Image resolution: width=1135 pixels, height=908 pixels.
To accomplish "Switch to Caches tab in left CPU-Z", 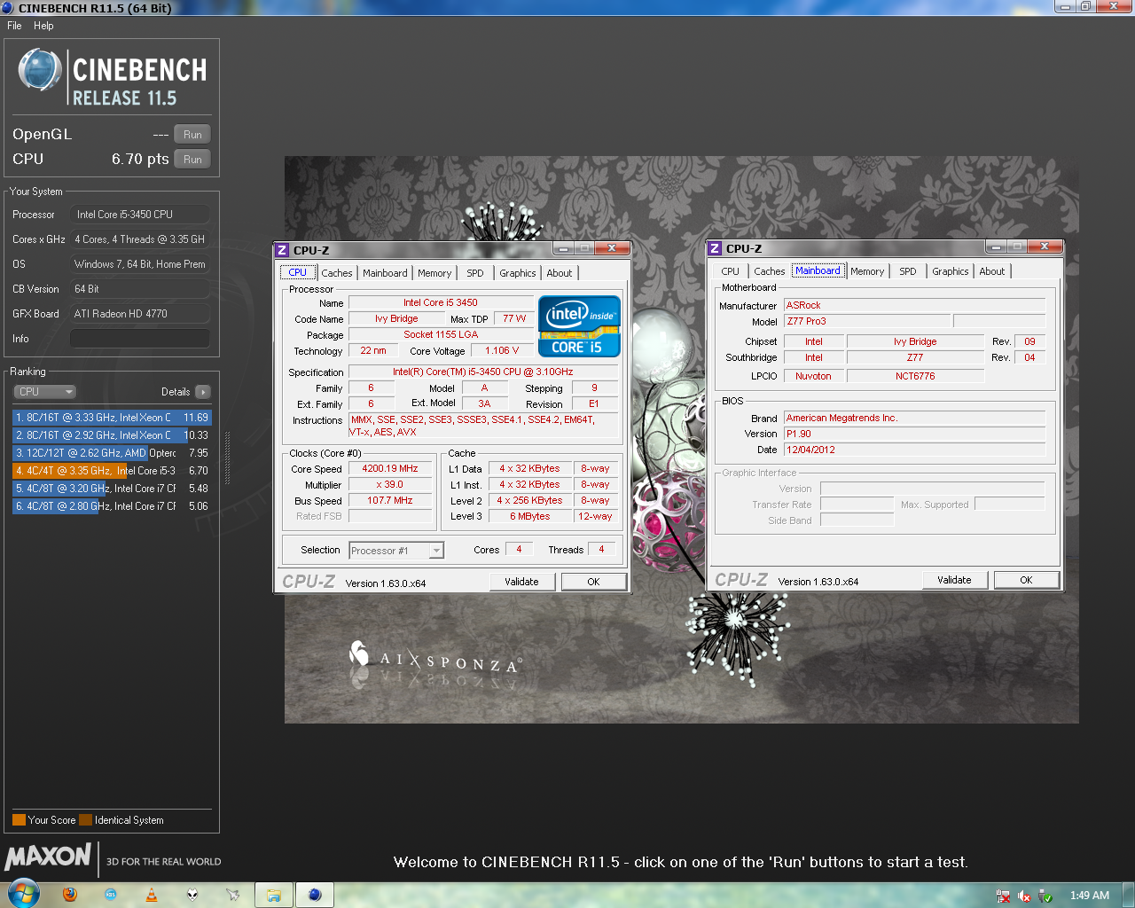I will [337, 273].
